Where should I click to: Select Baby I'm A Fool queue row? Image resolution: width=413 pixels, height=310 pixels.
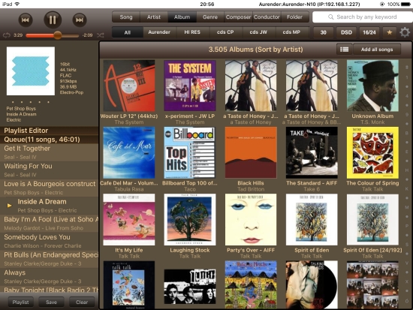(x=50, y=224)
